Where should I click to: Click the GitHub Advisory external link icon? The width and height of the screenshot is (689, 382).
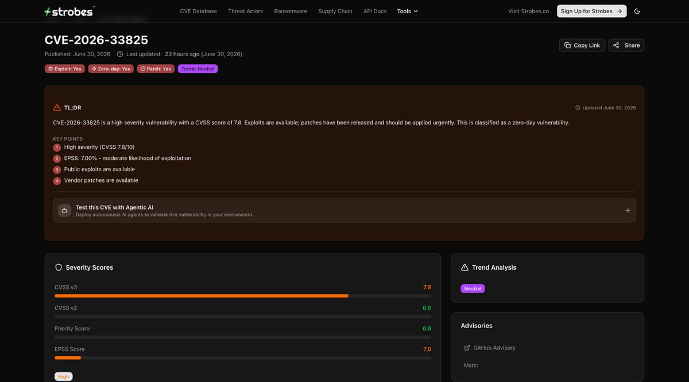[x=467, y=348]
